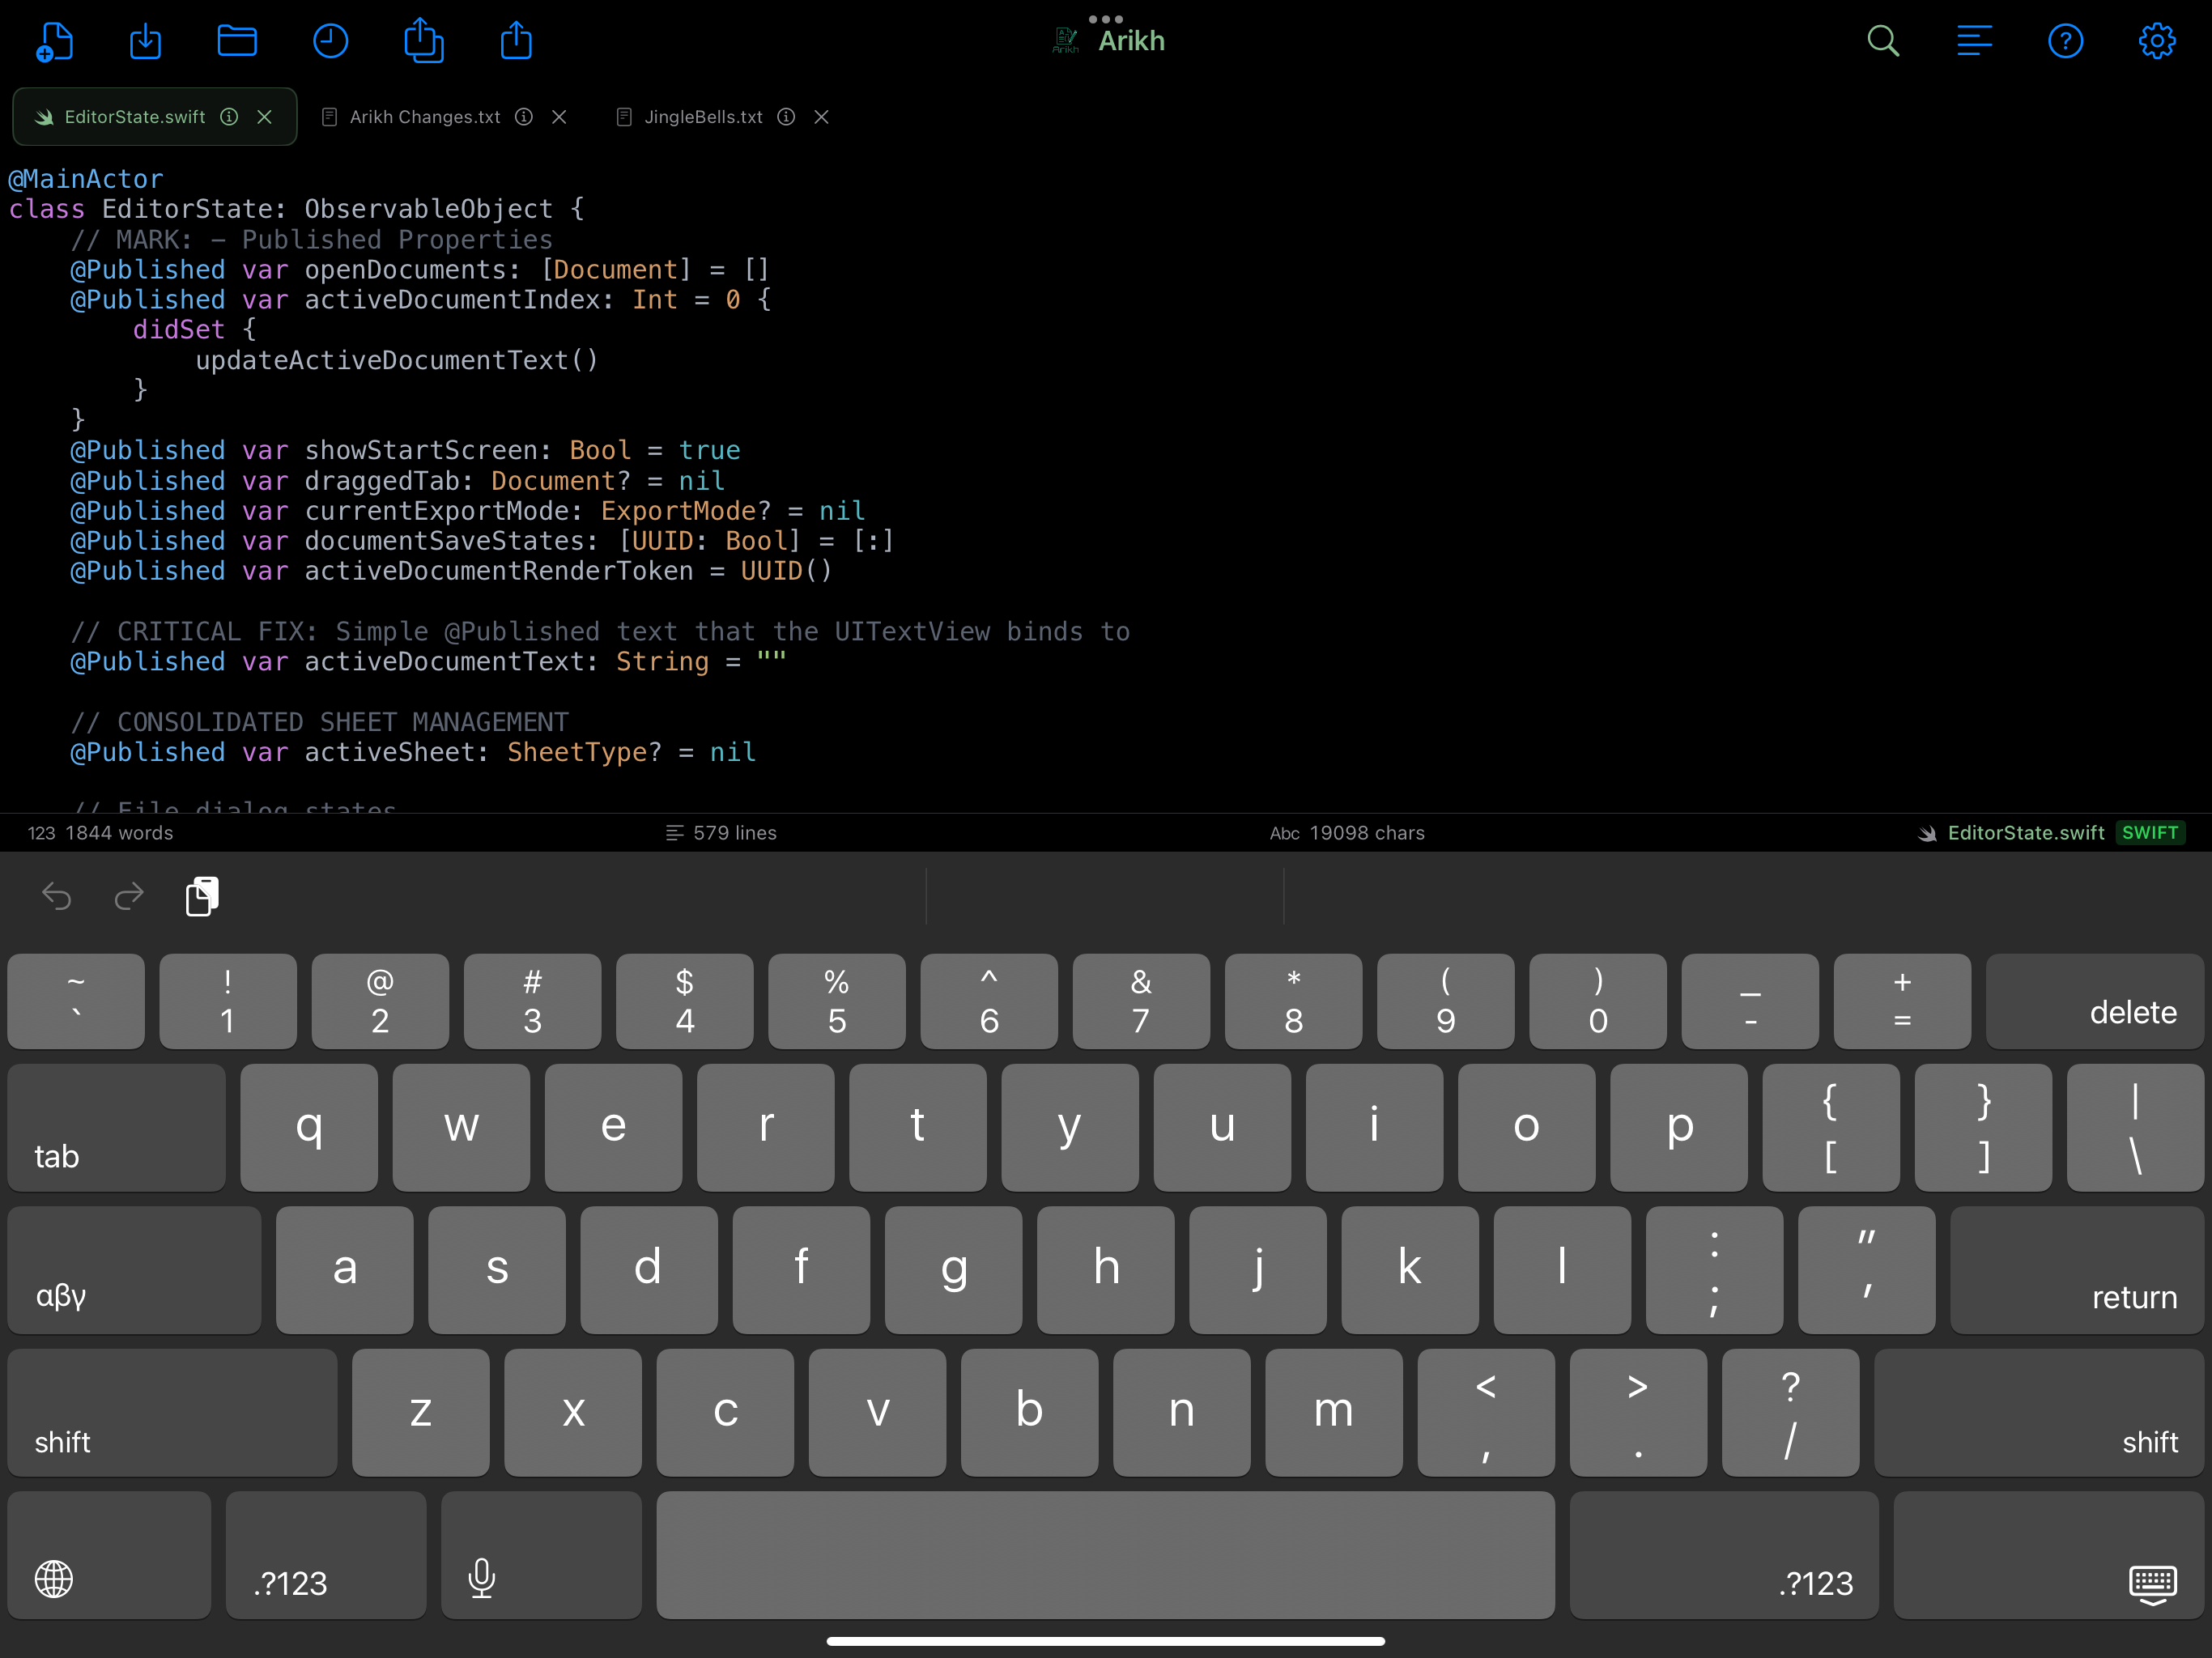Tap the paste clipboard icon above keyboard
This screenshot has width=2212, height=1658.
202,897
